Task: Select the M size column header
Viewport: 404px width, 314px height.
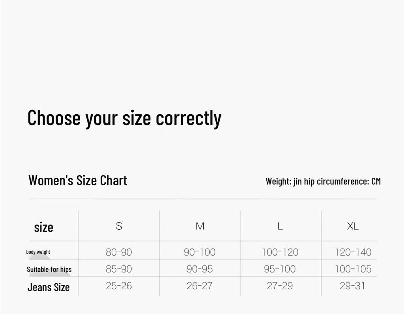Action: click(x=200, y=226)
